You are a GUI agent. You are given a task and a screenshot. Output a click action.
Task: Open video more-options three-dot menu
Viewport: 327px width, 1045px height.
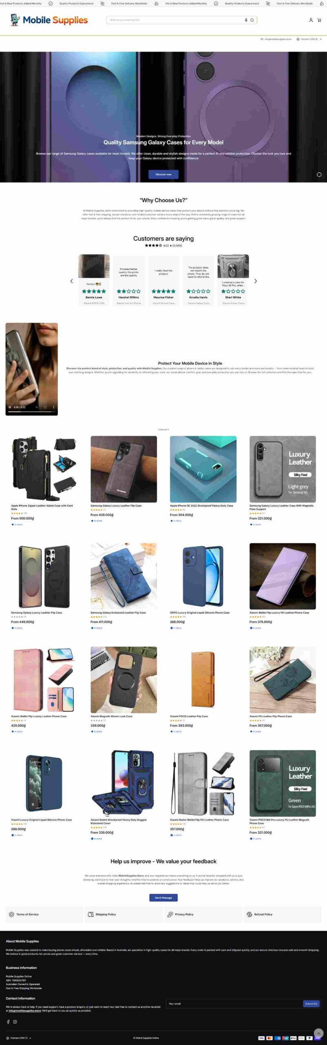53,407
